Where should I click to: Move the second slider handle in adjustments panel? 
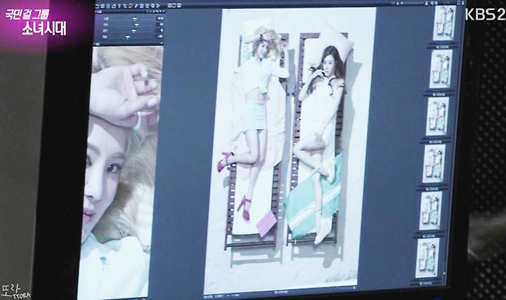pos(137,25)
